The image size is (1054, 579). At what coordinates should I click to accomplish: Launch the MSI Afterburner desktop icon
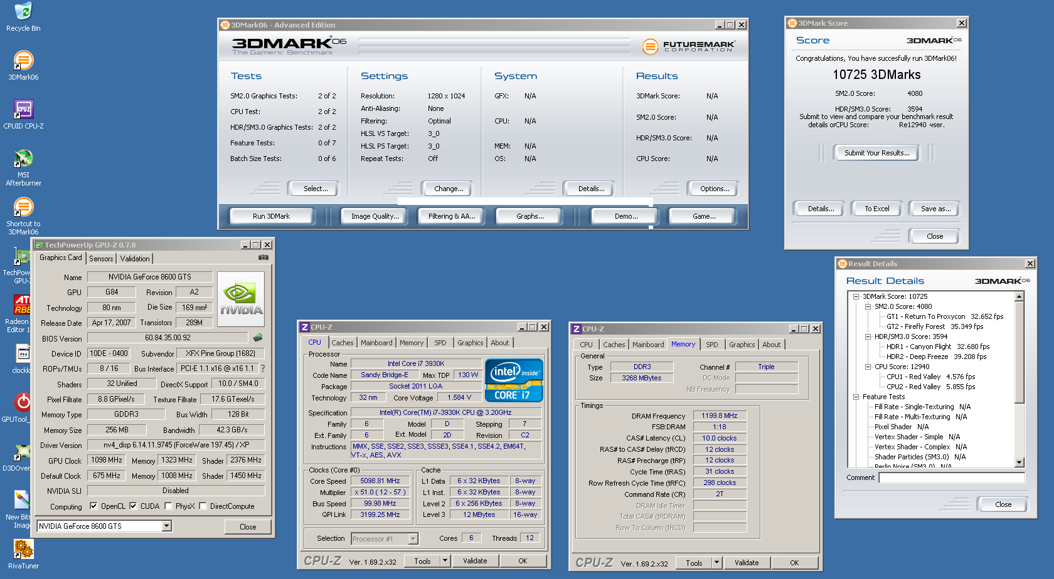[x=23, y=159]
